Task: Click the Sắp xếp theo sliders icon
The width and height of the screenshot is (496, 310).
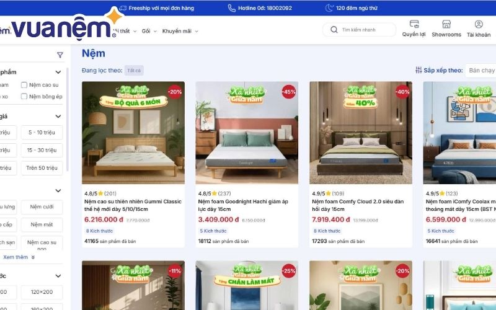Action: pos(418,70)
